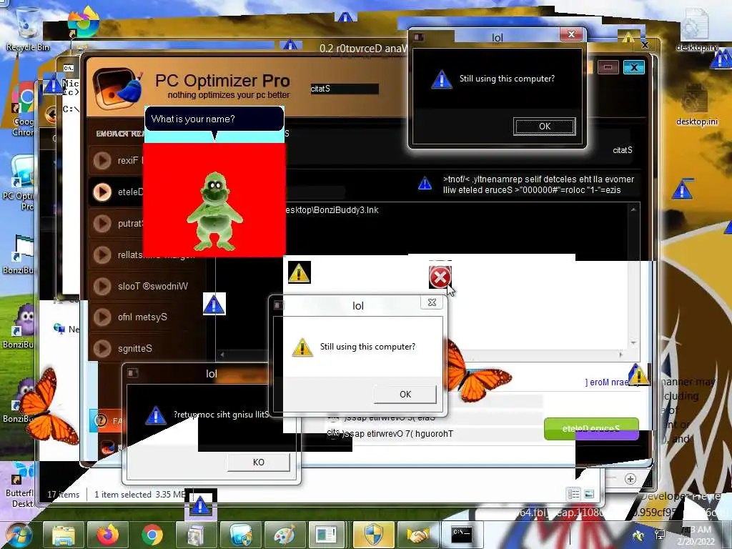Click the play icon beside sgnitteS
732x549 pixels.
pos(102,348)
